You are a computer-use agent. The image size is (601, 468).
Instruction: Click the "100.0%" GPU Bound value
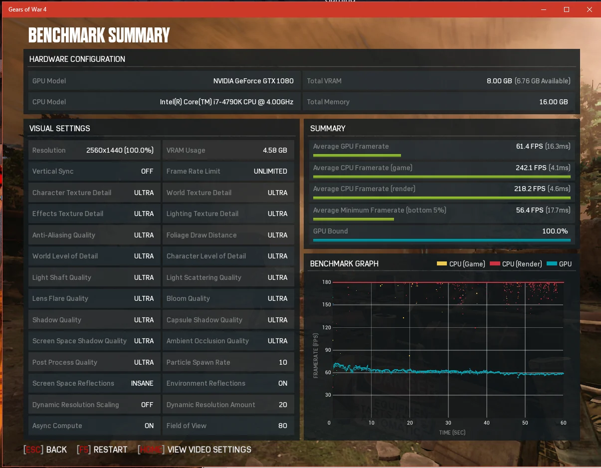(x=555, y=231)
